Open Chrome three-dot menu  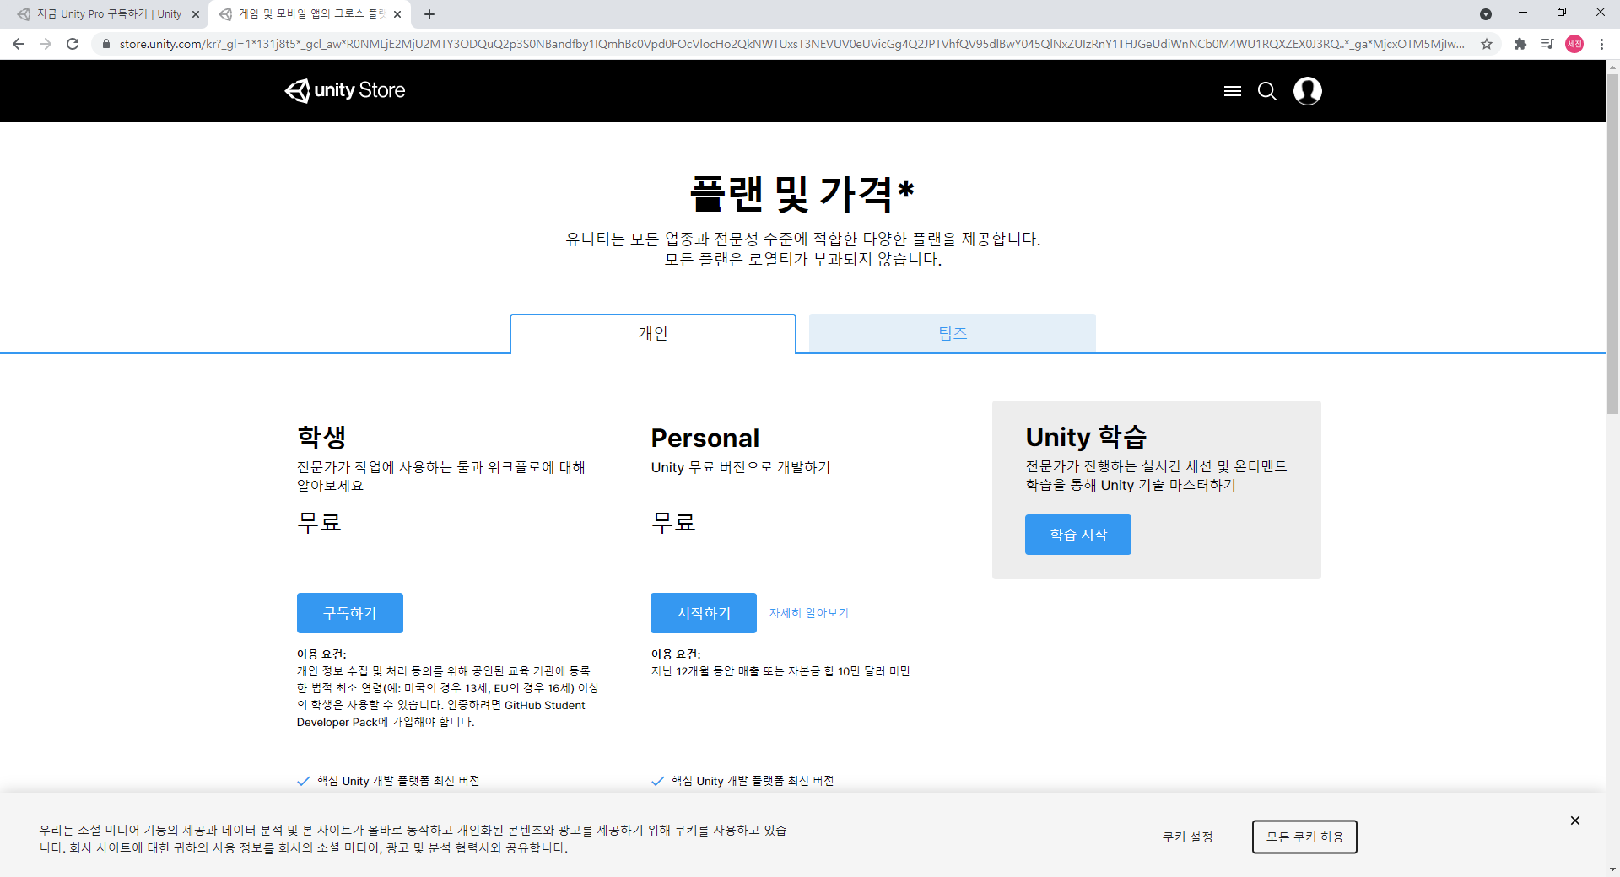click(1601, 44)
